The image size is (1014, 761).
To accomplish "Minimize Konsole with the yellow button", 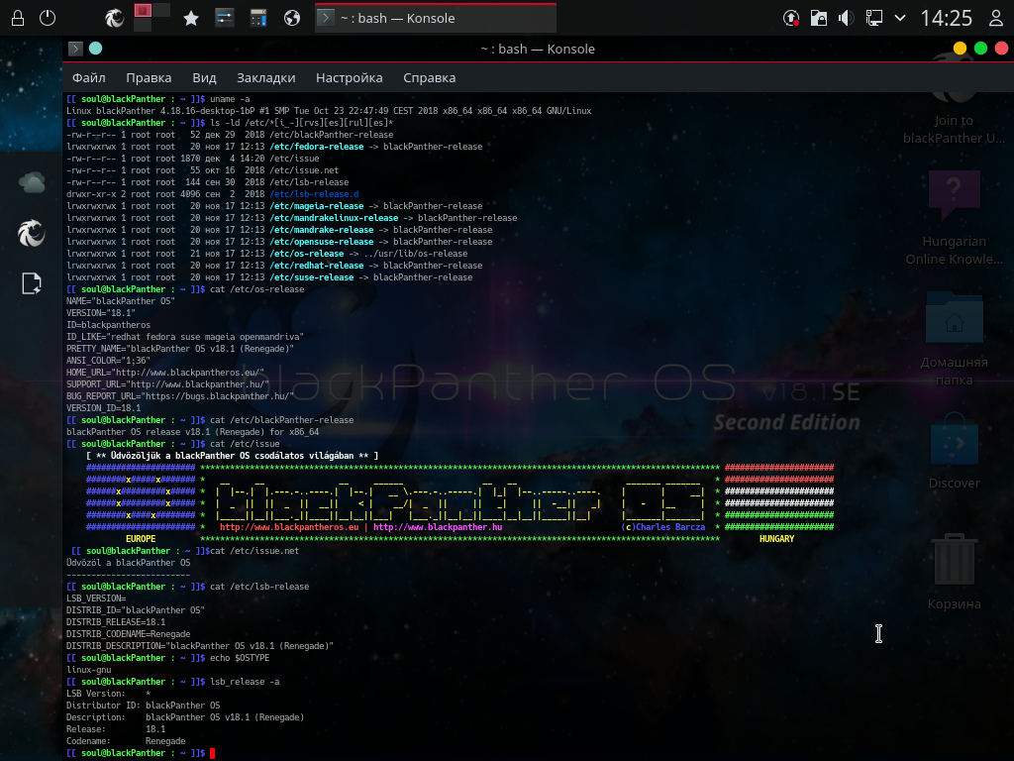I will (x=960, y=49).
